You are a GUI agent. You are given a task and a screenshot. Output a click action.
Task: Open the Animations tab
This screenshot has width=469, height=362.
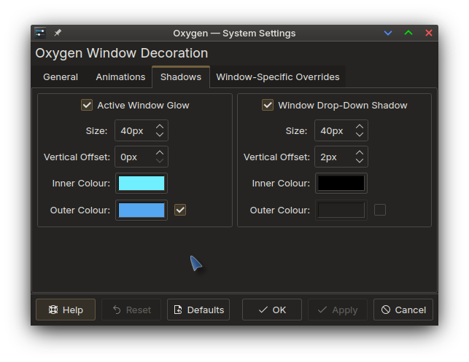(120, 77)
